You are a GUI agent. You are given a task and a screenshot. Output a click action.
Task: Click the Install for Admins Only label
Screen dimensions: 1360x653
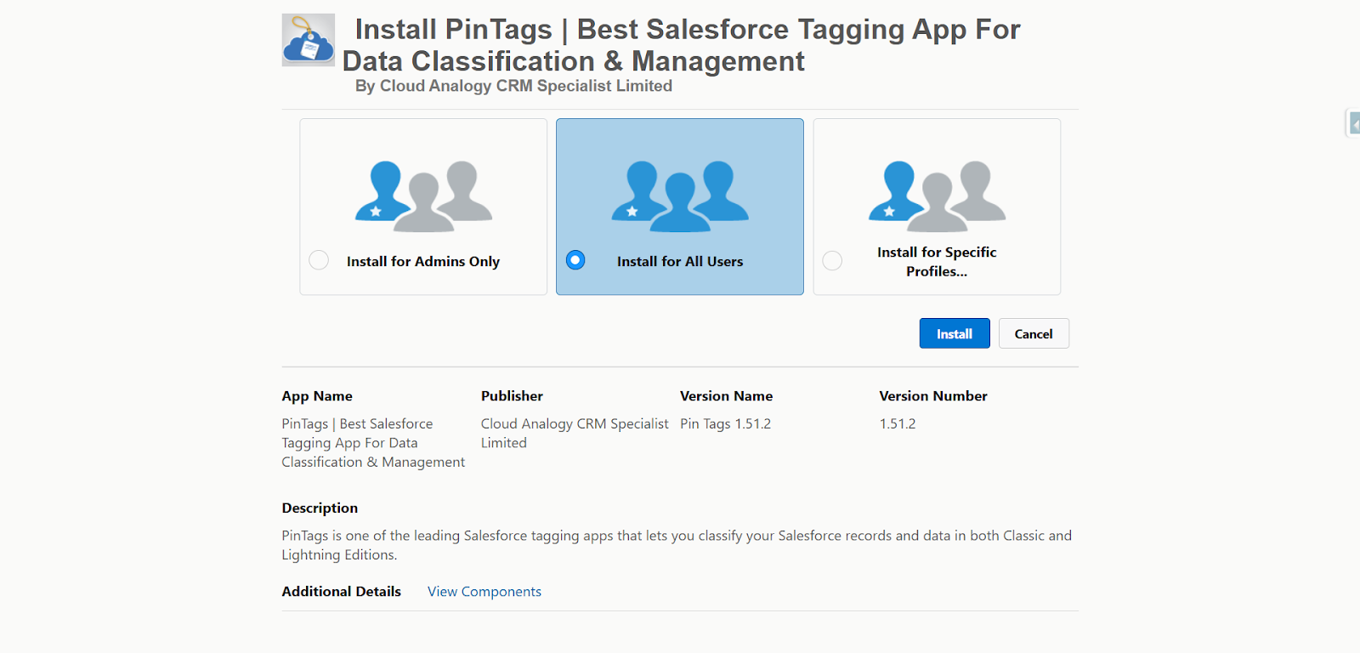coord(422,262)
